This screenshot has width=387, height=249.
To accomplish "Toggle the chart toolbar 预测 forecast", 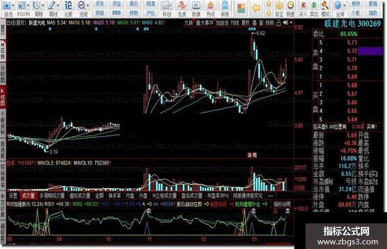I will tap(269, 23).
